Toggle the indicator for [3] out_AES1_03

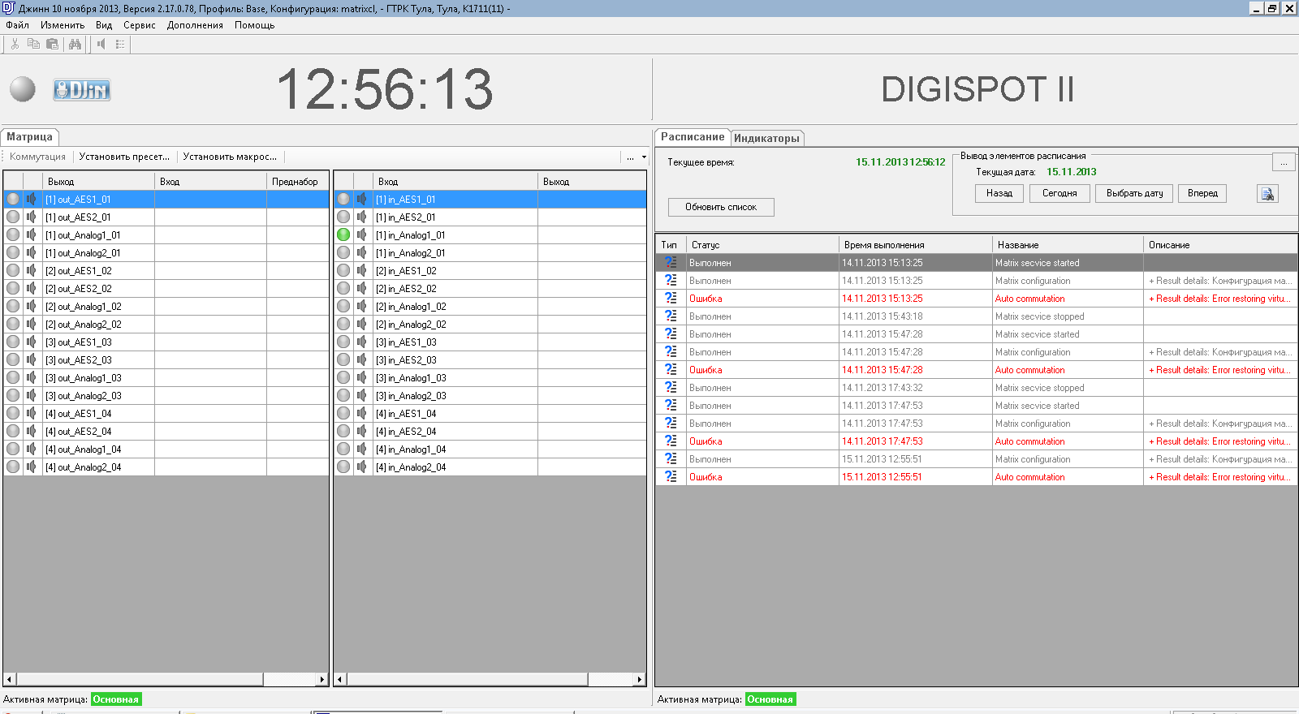pos(13,342)
